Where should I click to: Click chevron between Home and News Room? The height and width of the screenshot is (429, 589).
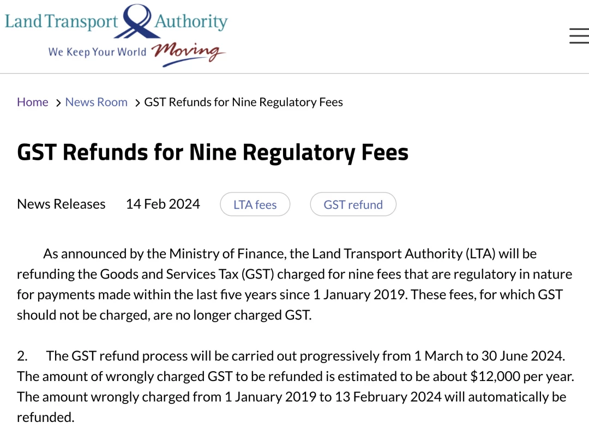[x=58, y=103]
